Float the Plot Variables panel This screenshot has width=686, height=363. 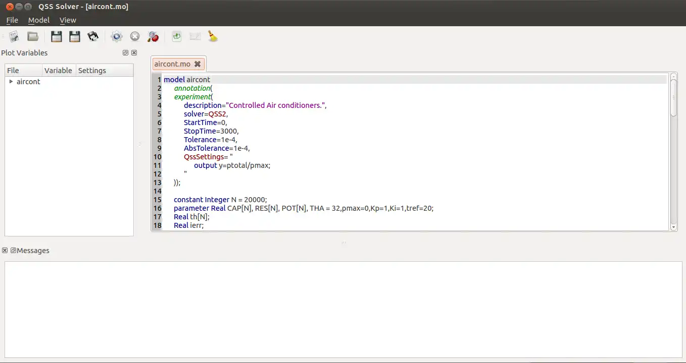tap(126, 53)
